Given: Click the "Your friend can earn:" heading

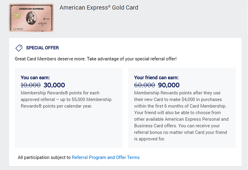Looking at the screenshot, I should coord(156,77).
